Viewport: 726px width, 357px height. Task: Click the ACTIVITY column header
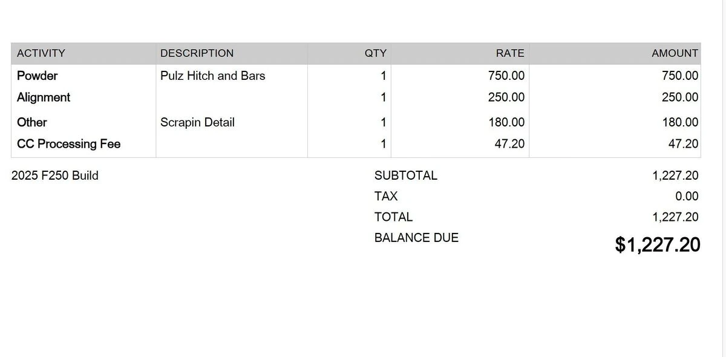point(41,53)
